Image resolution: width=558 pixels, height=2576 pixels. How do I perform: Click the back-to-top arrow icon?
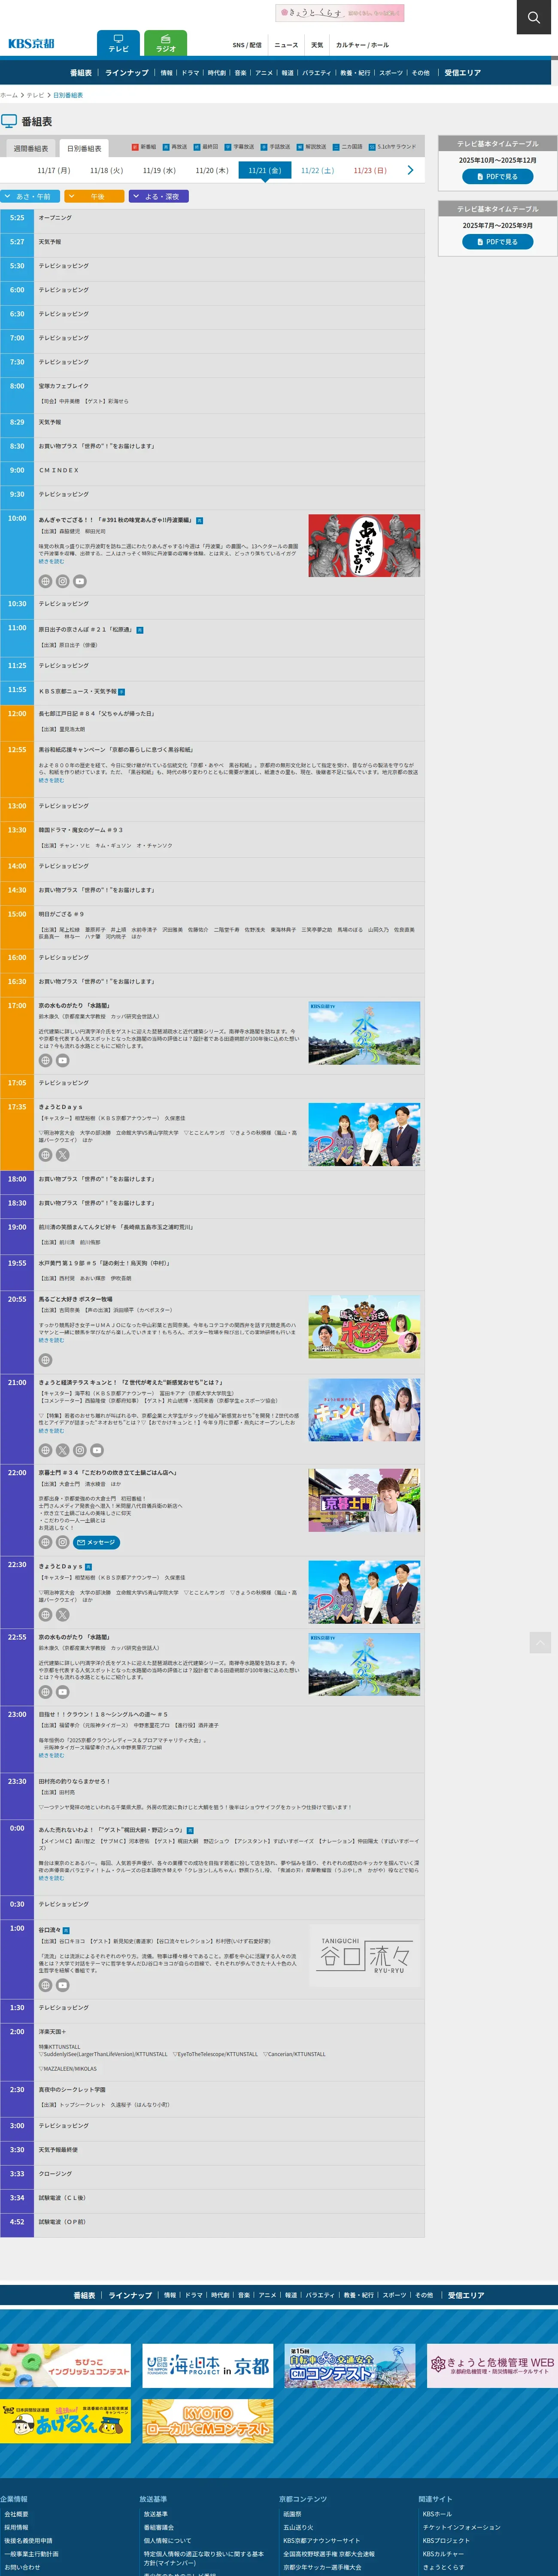pyautogui.click(x=540, y=1642)
